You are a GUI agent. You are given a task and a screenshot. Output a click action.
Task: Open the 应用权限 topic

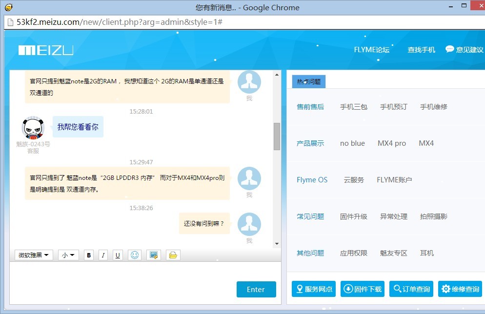point(354,253)
